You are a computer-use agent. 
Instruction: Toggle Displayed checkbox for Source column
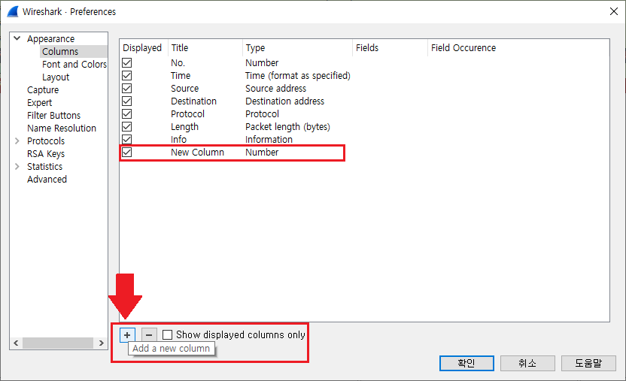coord(127,89)
